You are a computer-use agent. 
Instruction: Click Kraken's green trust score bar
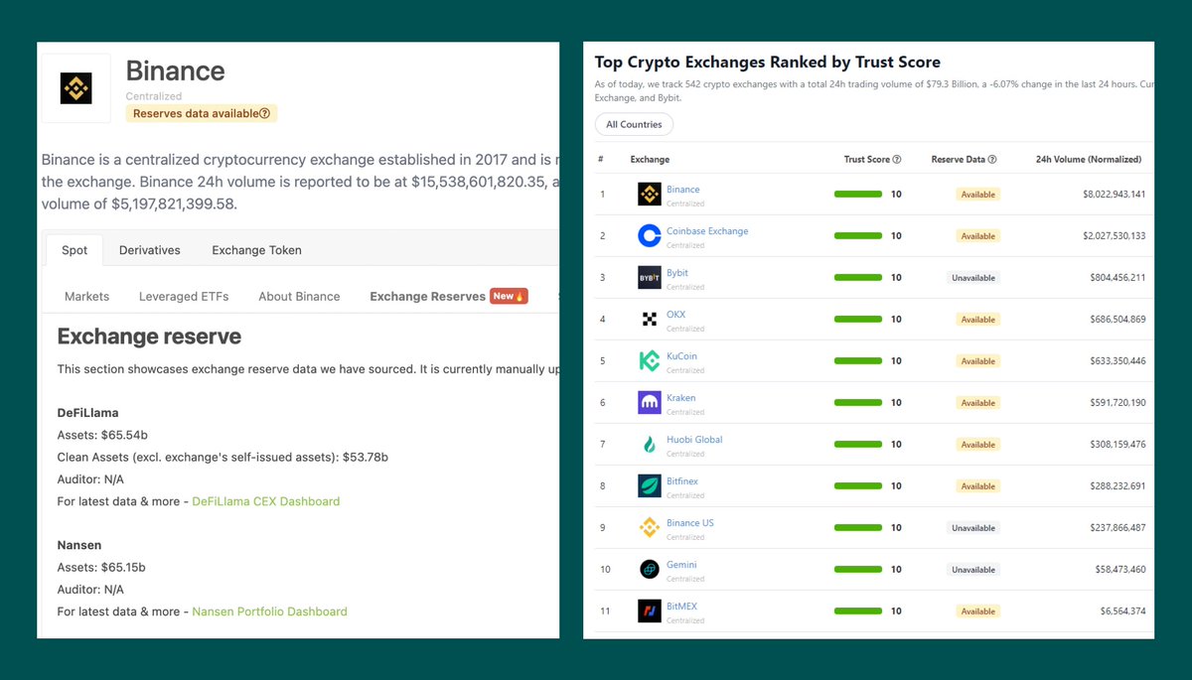pyautogui.click(x=857, y=402)
